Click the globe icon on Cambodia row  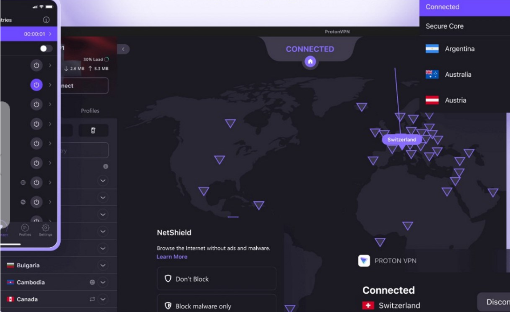click(92, 283)
